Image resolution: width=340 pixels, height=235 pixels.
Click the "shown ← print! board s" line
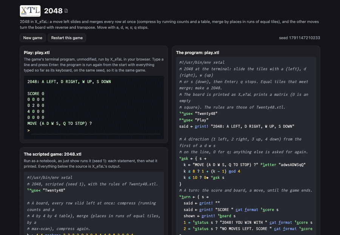[209, 216]
